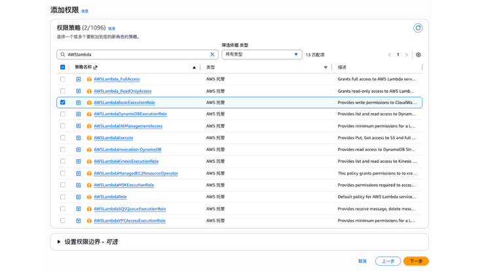
Task: Open the 所有类型 filter type dropdown
Action: click(262, 55)
